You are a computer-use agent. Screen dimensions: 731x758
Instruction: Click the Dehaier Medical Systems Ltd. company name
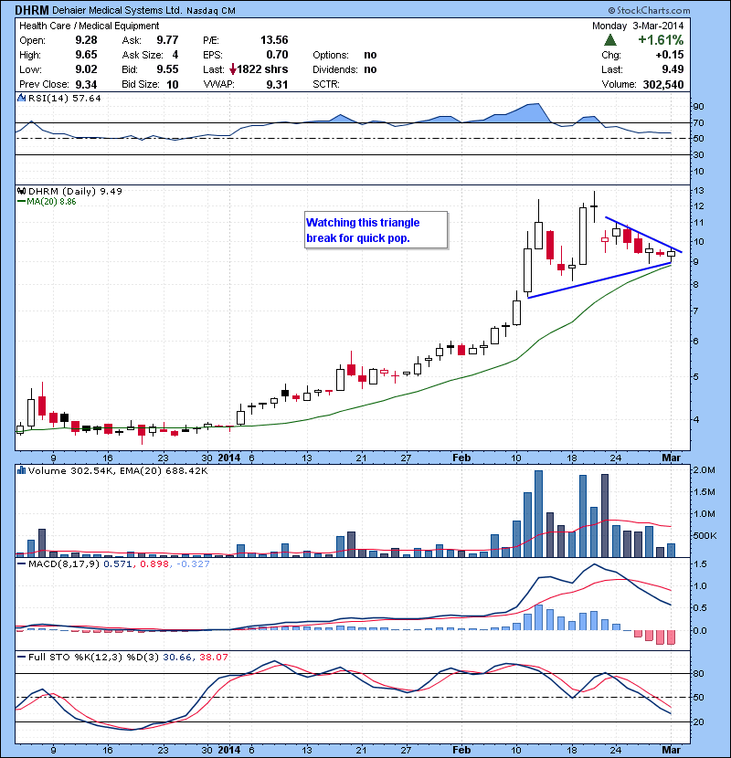[117, 10]
